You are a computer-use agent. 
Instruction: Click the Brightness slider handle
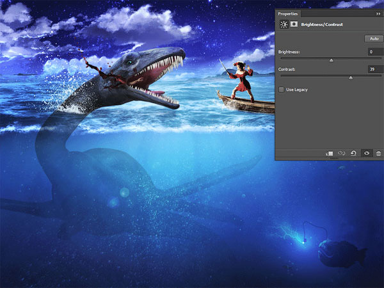point(332,60)
